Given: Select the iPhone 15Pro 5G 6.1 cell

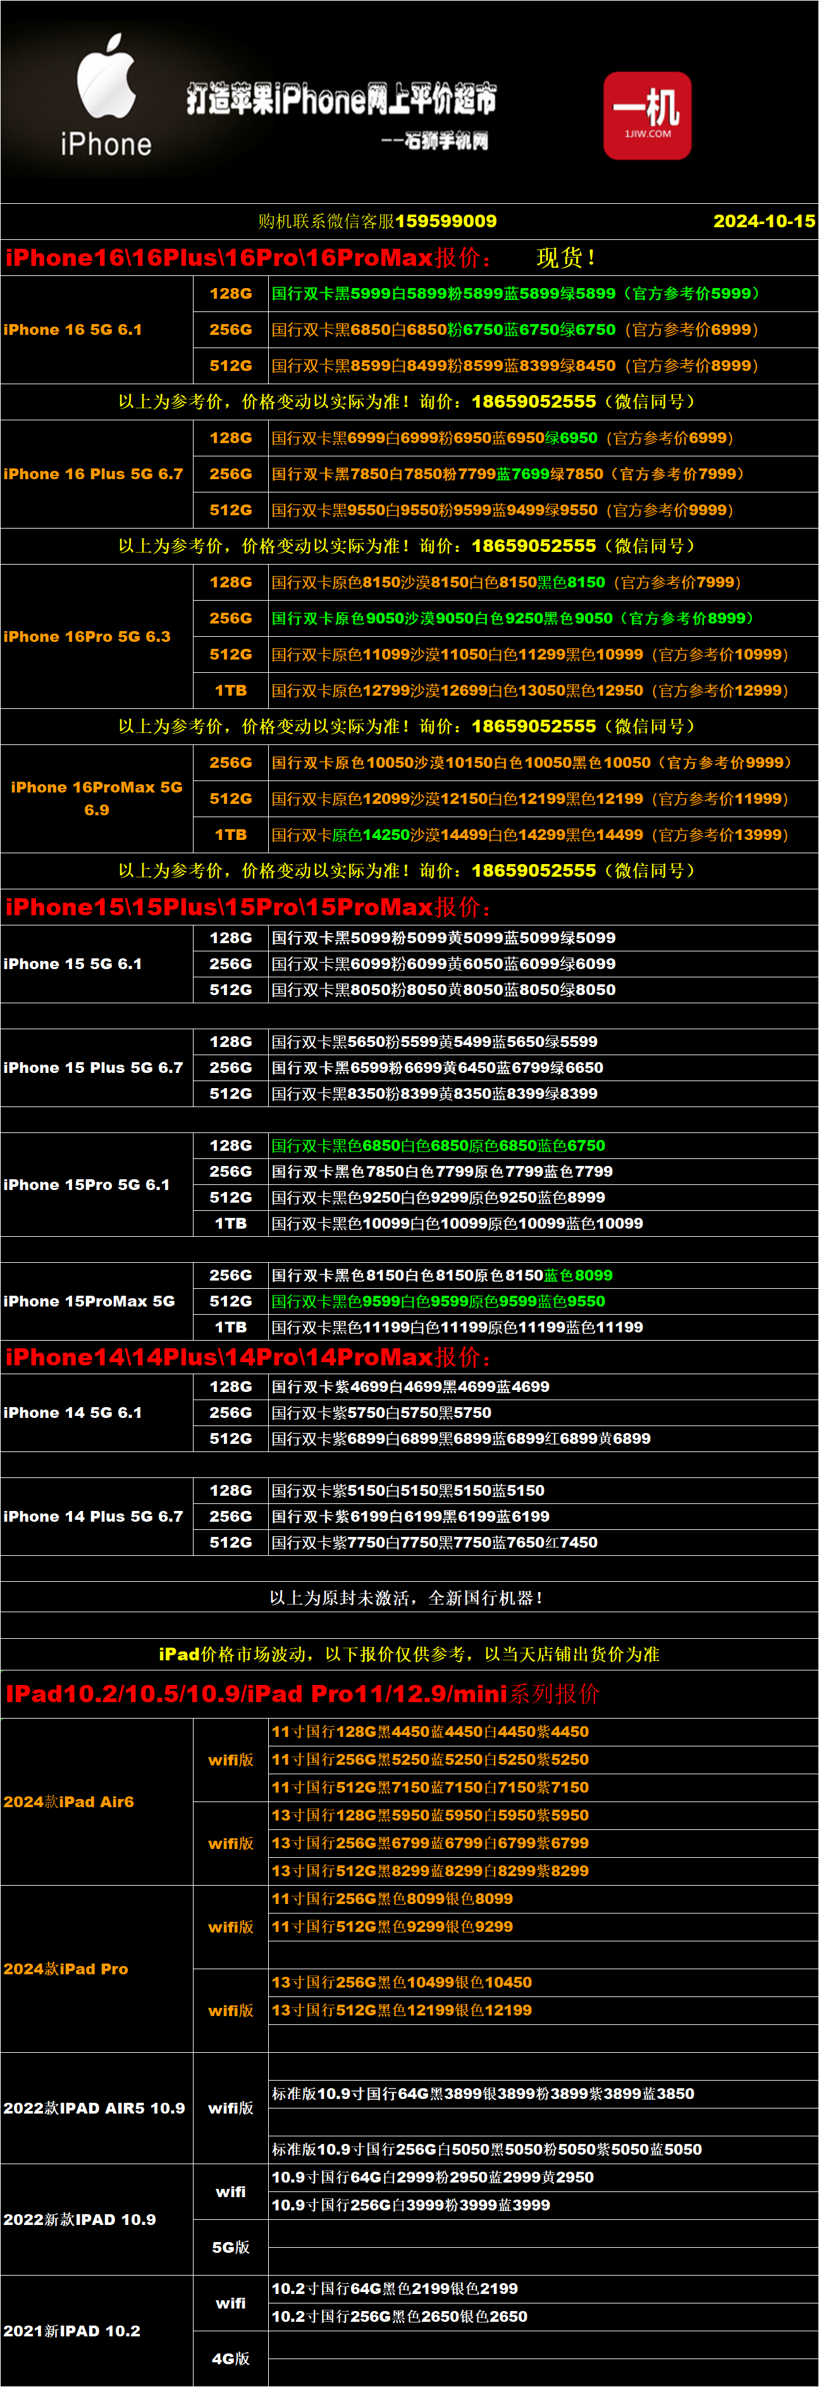Looking at the screenshot, I should [x=97, y=1184].
